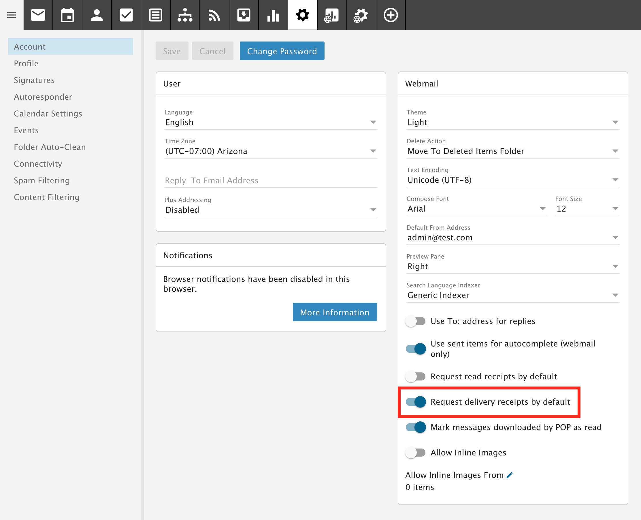Open the domain settings gear-globe icon
641x520 pixels.
click(361, 15)
